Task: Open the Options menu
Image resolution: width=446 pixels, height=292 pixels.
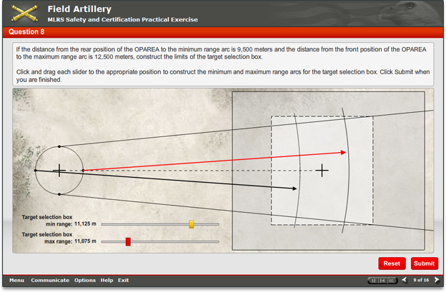Action: pos(85,281)
